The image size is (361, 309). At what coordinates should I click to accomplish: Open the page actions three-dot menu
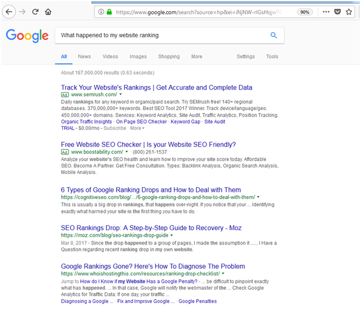point(326,12)
